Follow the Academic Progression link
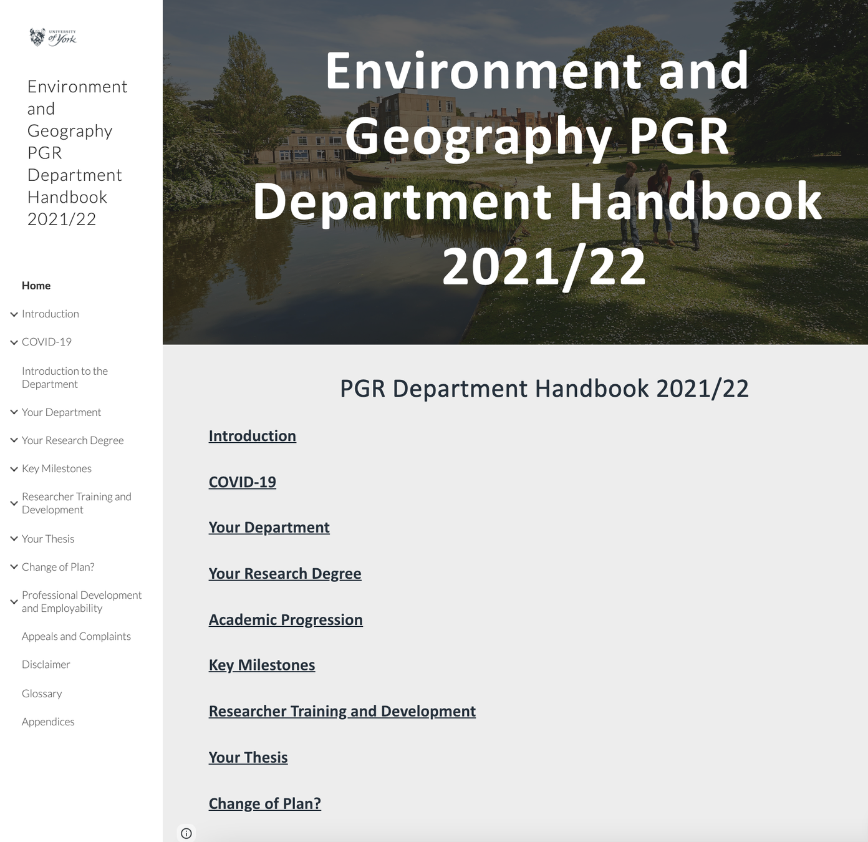Screen dimensions: 868x842 pos(286,620)
